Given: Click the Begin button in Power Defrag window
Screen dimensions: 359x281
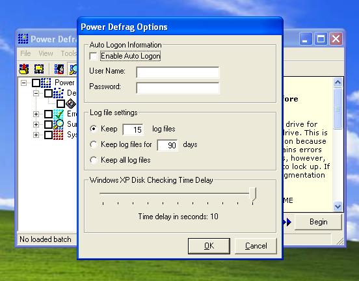Looking at the screenshot, I should (x=318, y=222).
